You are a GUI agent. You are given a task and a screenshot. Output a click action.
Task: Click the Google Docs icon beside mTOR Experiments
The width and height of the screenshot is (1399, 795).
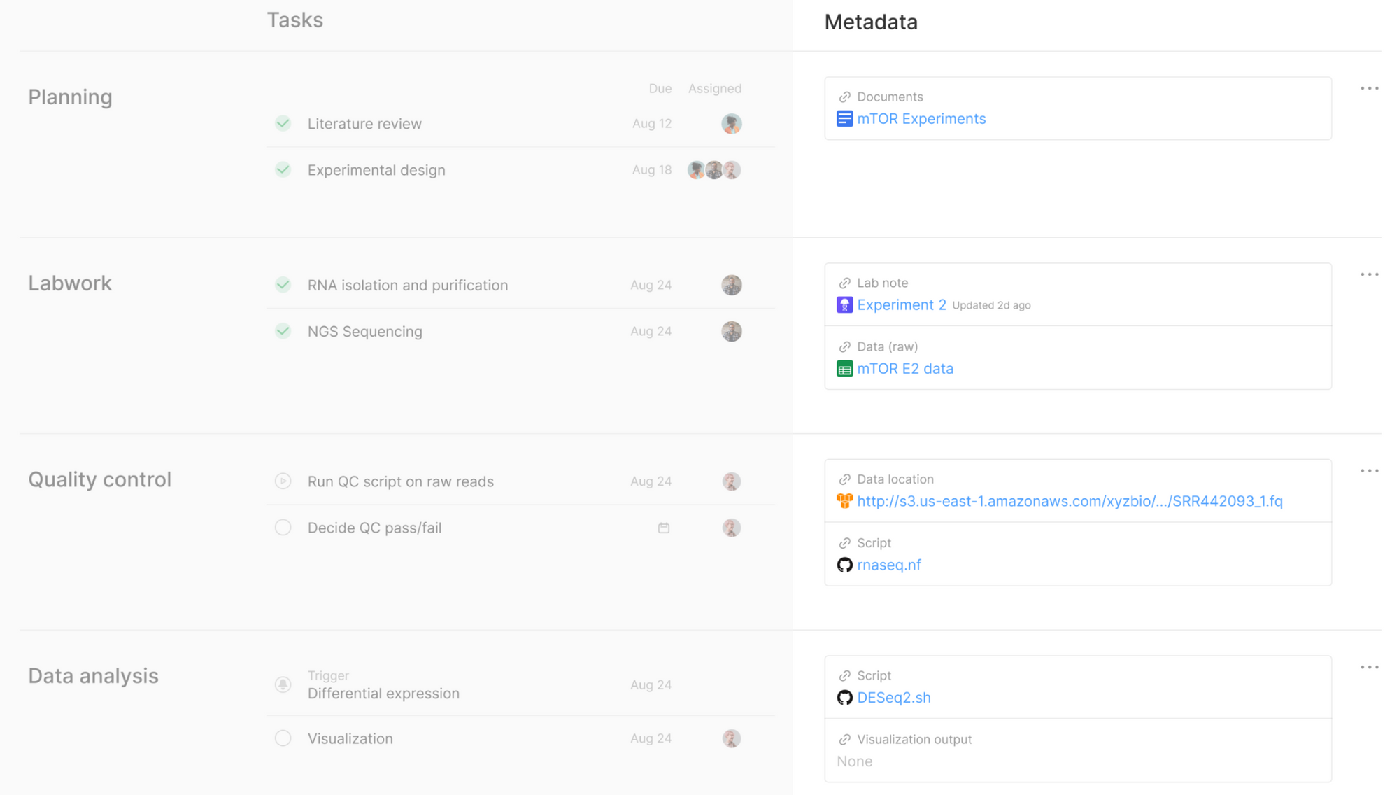click(x=844, y=119)
